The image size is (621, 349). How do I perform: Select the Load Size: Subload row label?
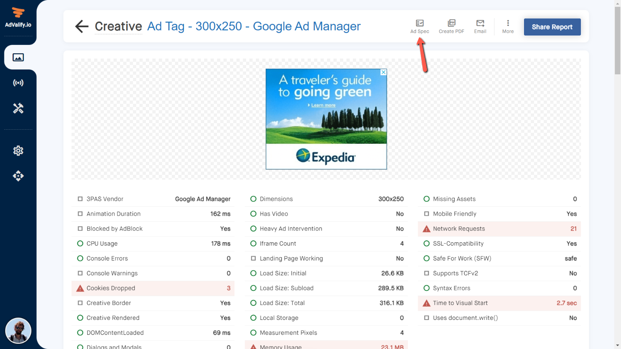[287, 288]
